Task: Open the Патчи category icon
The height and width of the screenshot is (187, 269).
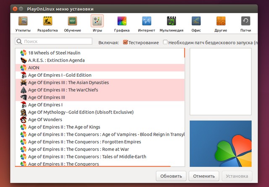Action: [x=245, y=21]
